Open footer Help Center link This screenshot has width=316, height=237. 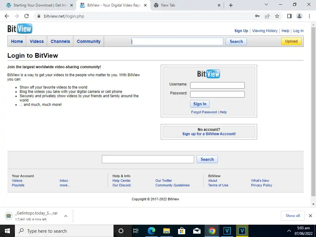pos(122,181)
